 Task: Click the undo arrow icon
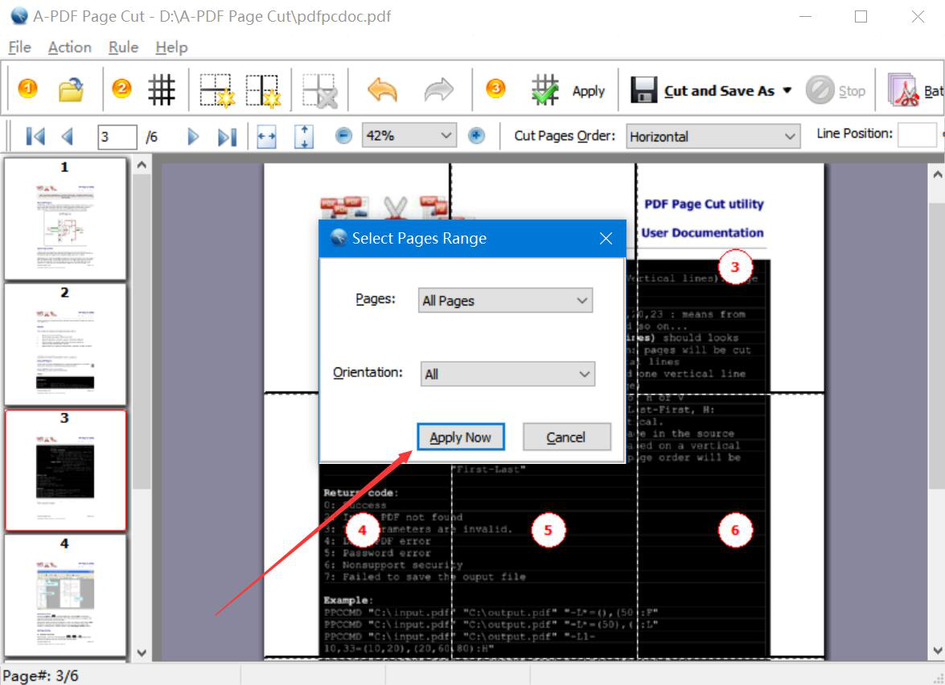382,90
